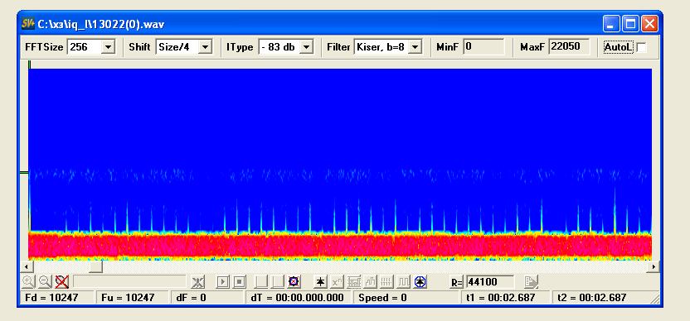Image resolution: width=690 pixels, height=321 pixels.
Task: Click the horizontal scrollbar thumb
Action: (95, 266)
